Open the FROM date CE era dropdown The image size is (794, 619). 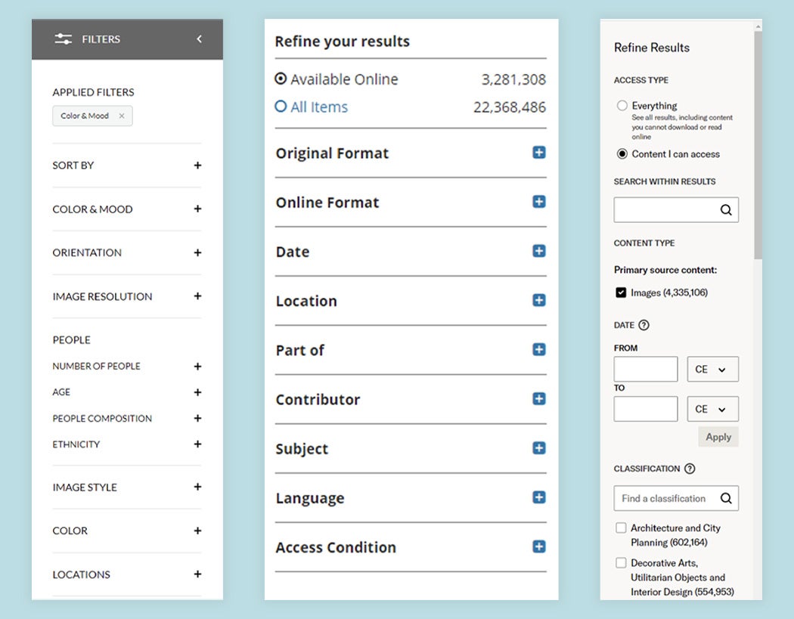point(712,370)
